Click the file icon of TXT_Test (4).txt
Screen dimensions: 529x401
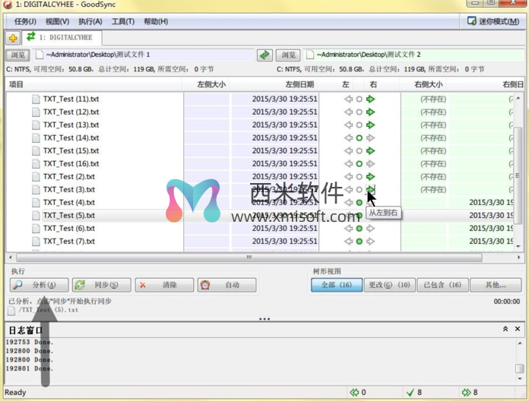click(36, 203)
